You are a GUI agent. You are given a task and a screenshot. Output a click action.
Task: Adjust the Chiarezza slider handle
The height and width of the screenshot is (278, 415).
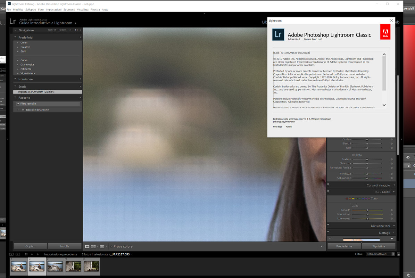[x=367, y=164]
